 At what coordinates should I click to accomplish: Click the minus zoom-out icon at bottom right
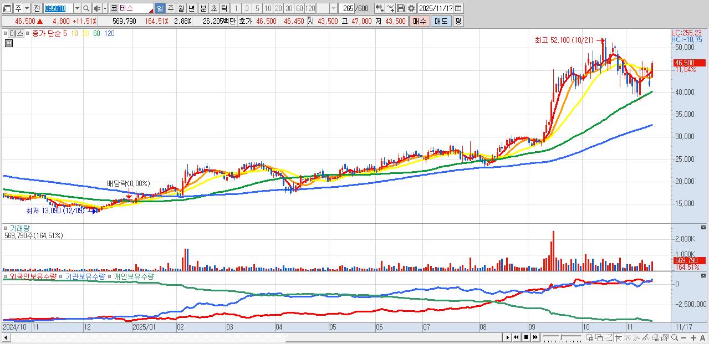[684, 337]
